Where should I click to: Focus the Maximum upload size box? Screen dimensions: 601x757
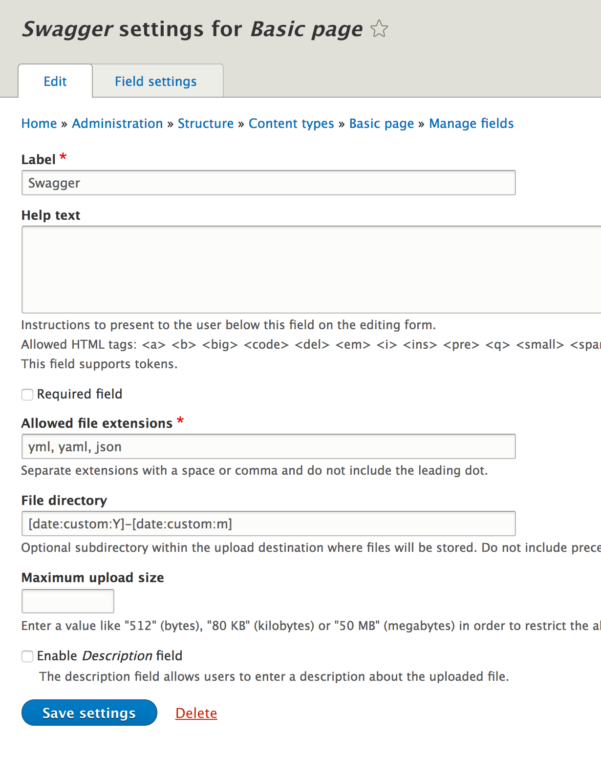click(x=68, y=601)
